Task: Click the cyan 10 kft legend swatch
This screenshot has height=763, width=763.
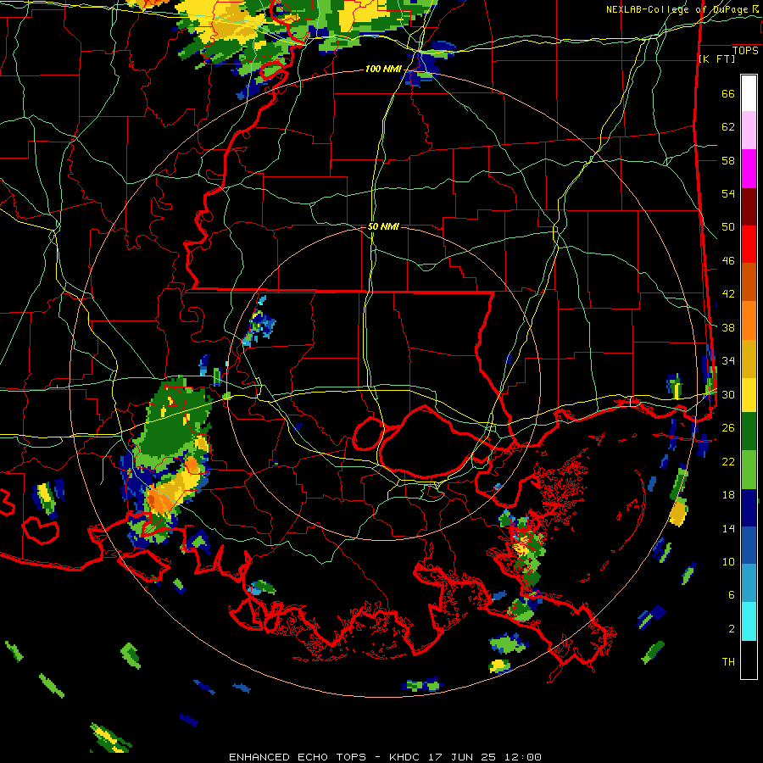Action: click(x=749, y=621)
